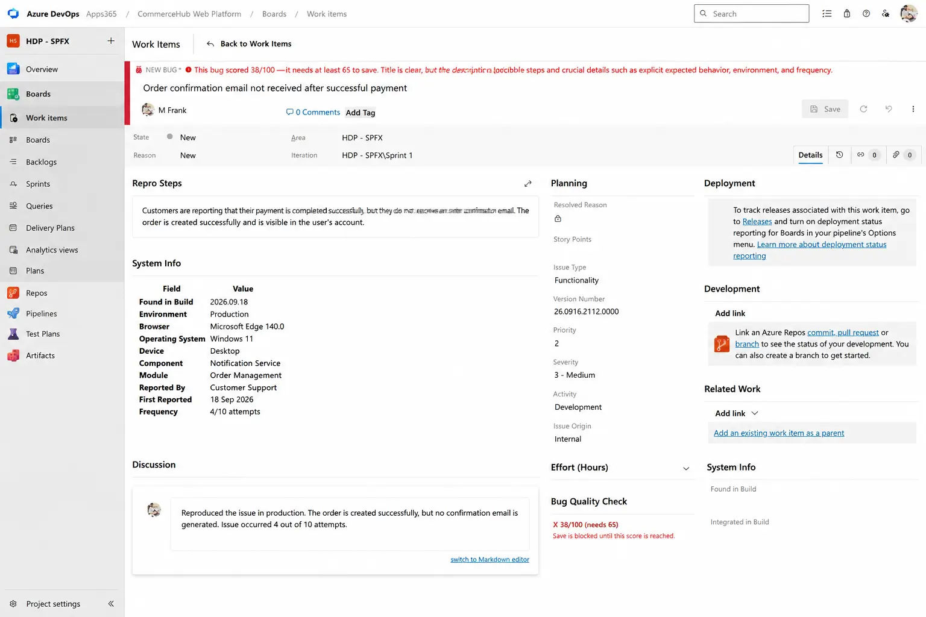Screen dimensions: 926x617
Task: Open the branch link
Action: 747,344
